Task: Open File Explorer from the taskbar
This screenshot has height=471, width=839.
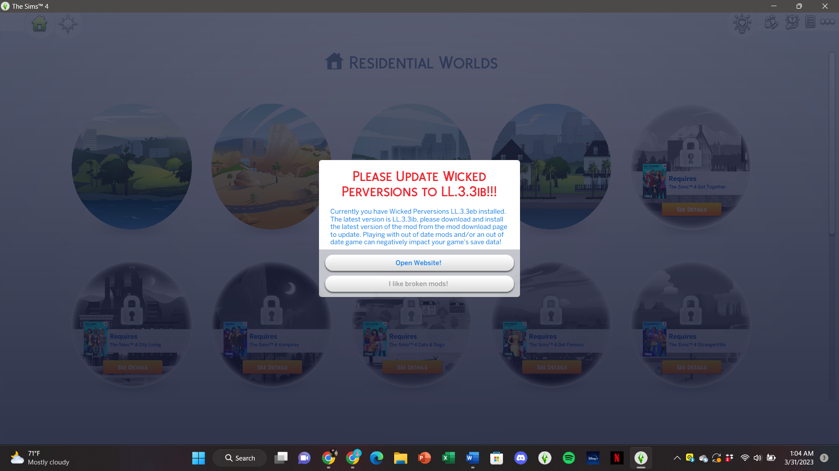Action: [400, 458]
